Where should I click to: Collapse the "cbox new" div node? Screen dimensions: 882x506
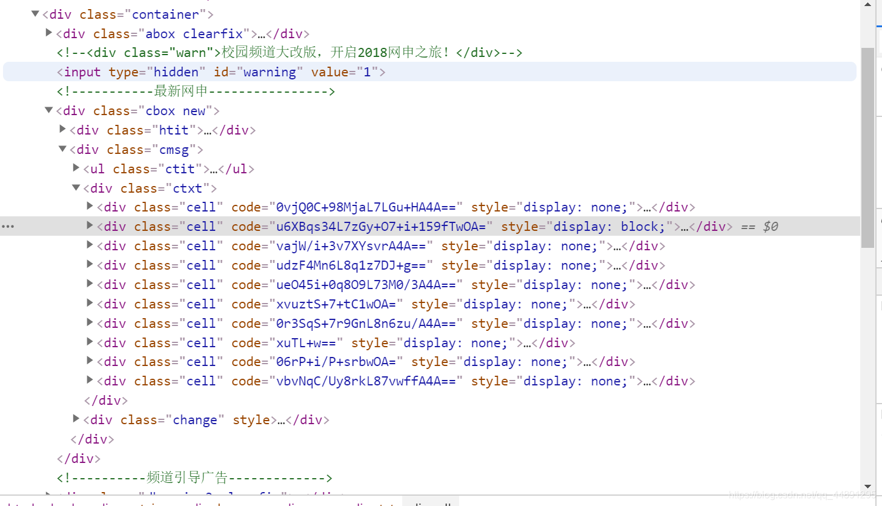[x=50, y=110]
